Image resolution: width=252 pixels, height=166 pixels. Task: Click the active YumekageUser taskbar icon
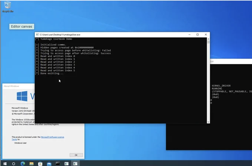(75, 163)
